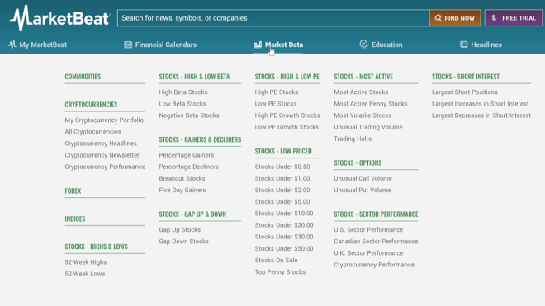Open Most Volatile Stocks link
Image resolution: width=545 pixels, height=306 pixels.
coord(363,115)
